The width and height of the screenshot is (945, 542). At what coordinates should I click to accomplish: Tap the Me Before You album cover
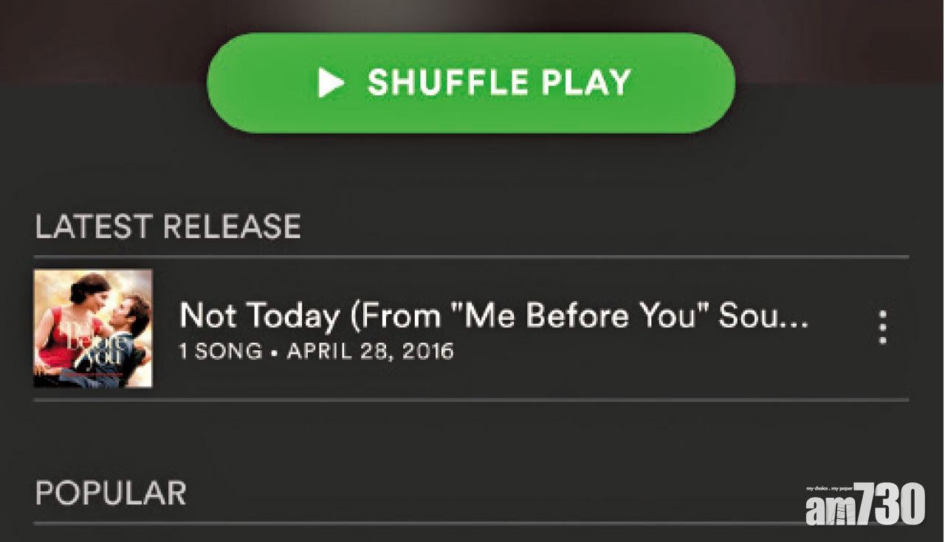[93, 328]
